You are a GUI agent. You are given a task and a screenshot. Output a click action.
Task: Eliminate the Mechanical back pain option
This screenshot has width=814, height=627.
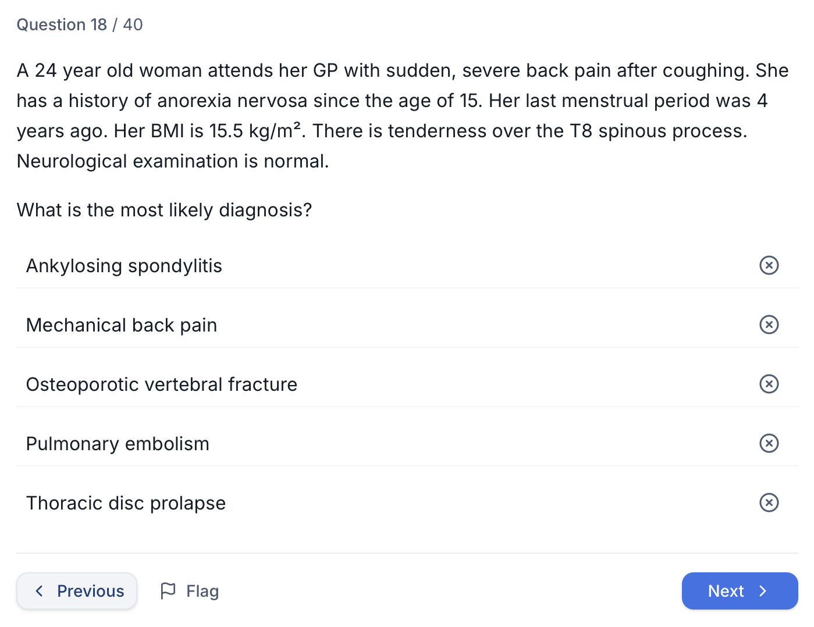(x=769, y=325)
